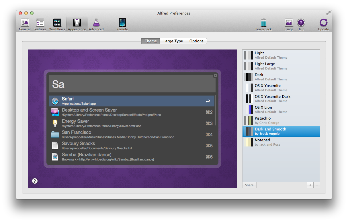Select the Dark and Smooth theme
The height and width of the screenshot is (222, 348).
(281, 131)
